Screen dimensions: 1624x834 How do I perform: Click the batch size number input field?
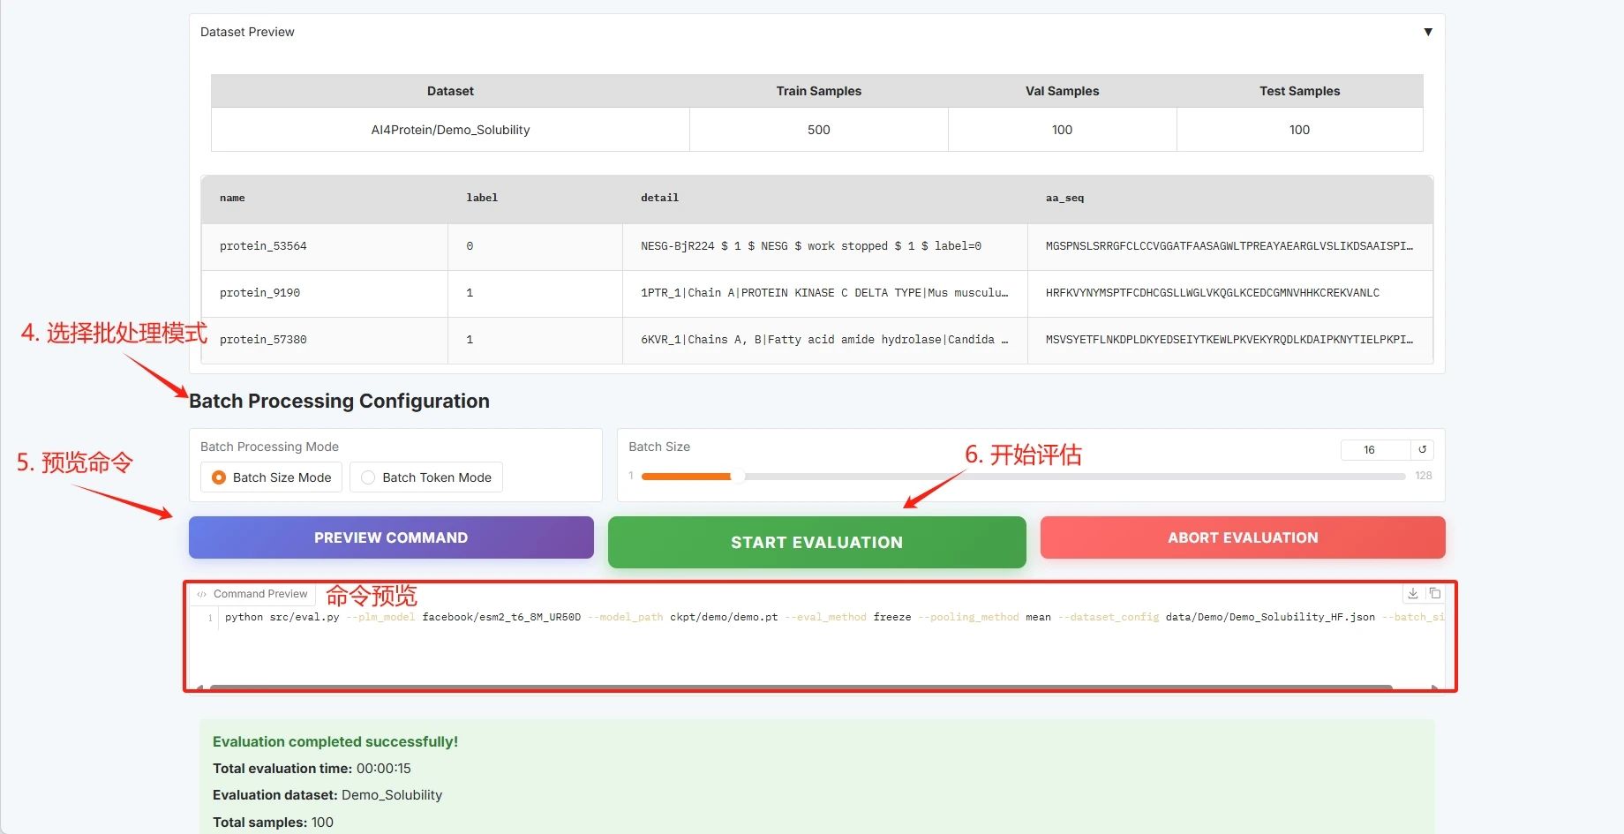tap(1374, 450)
